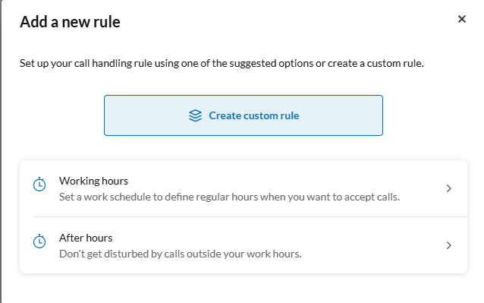The height and width of the screenshot is (303, 484).
Task: Click the divider line between Working and After hours
Action: (x=250, y=217)
